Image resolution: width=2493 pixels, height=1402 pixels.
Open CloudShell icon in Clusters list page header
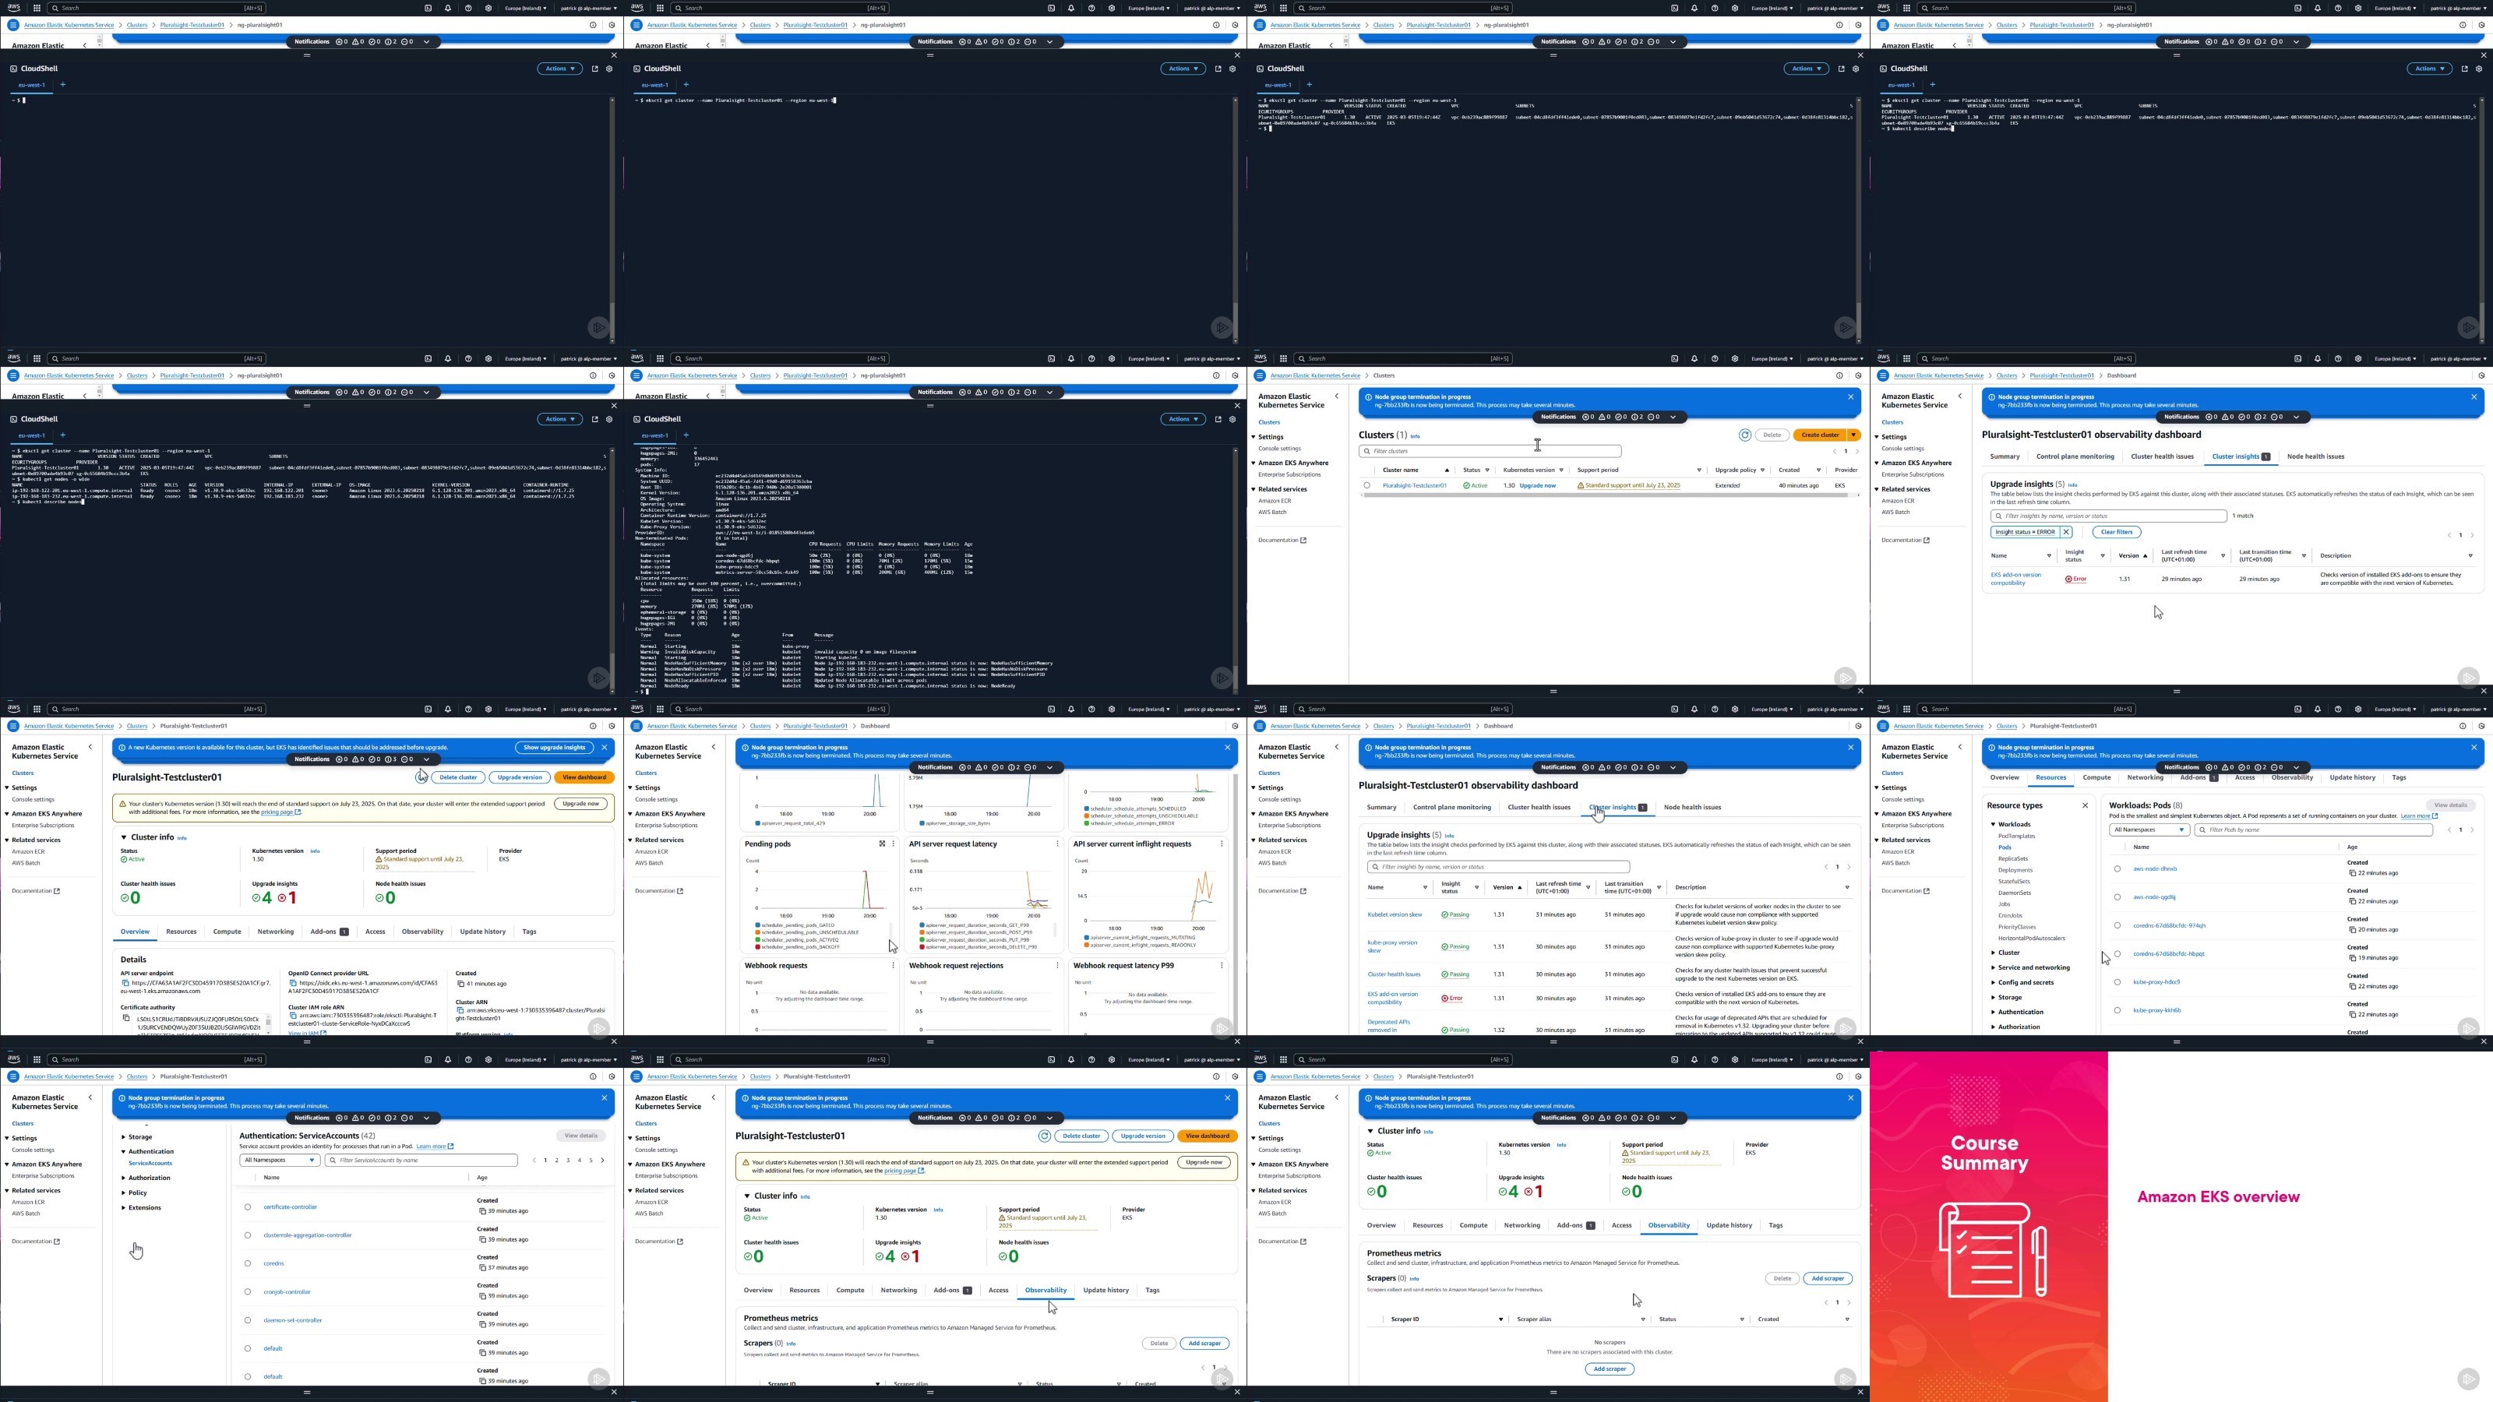tap(1674, 359)
